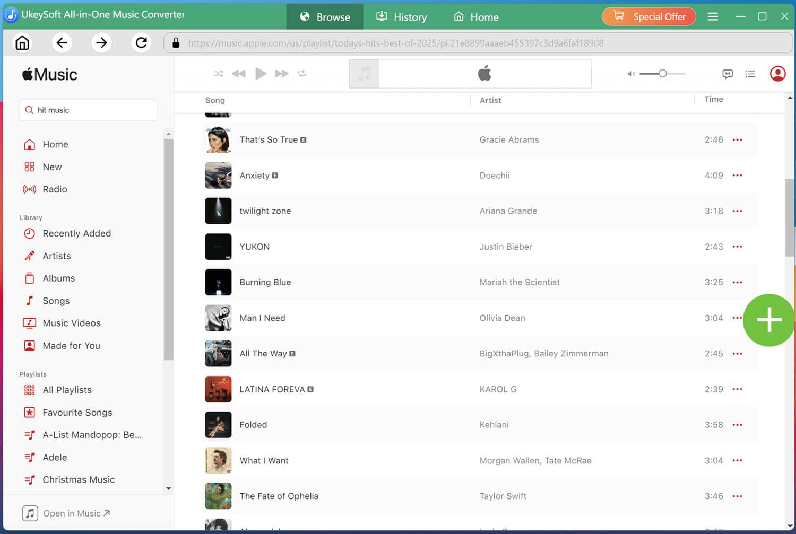Select the song title 'Folded'

253,425
